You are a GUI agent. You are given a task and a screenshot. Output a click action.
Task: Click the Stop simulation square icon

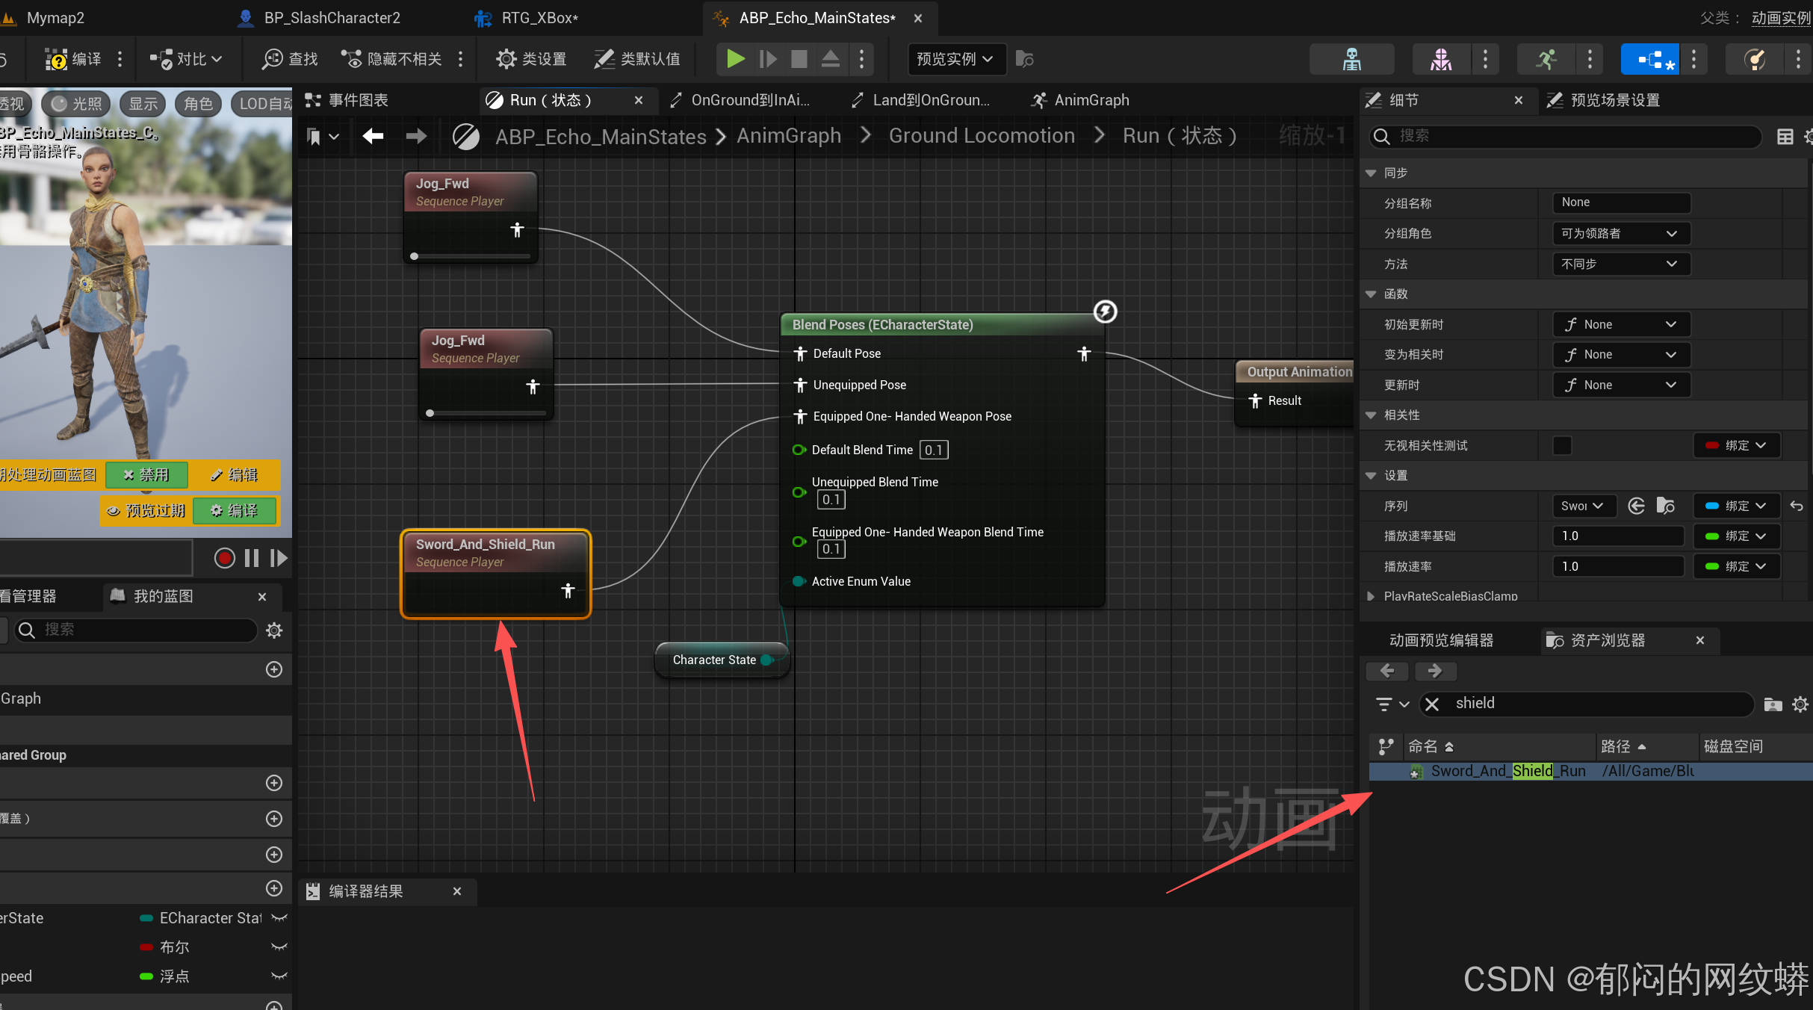click(x=799, y=58)
